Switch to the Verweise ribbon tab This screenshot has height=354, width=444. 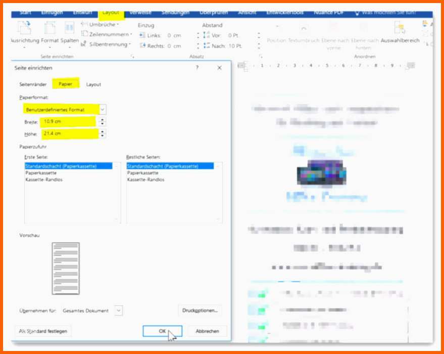click(x=140, y=13)
